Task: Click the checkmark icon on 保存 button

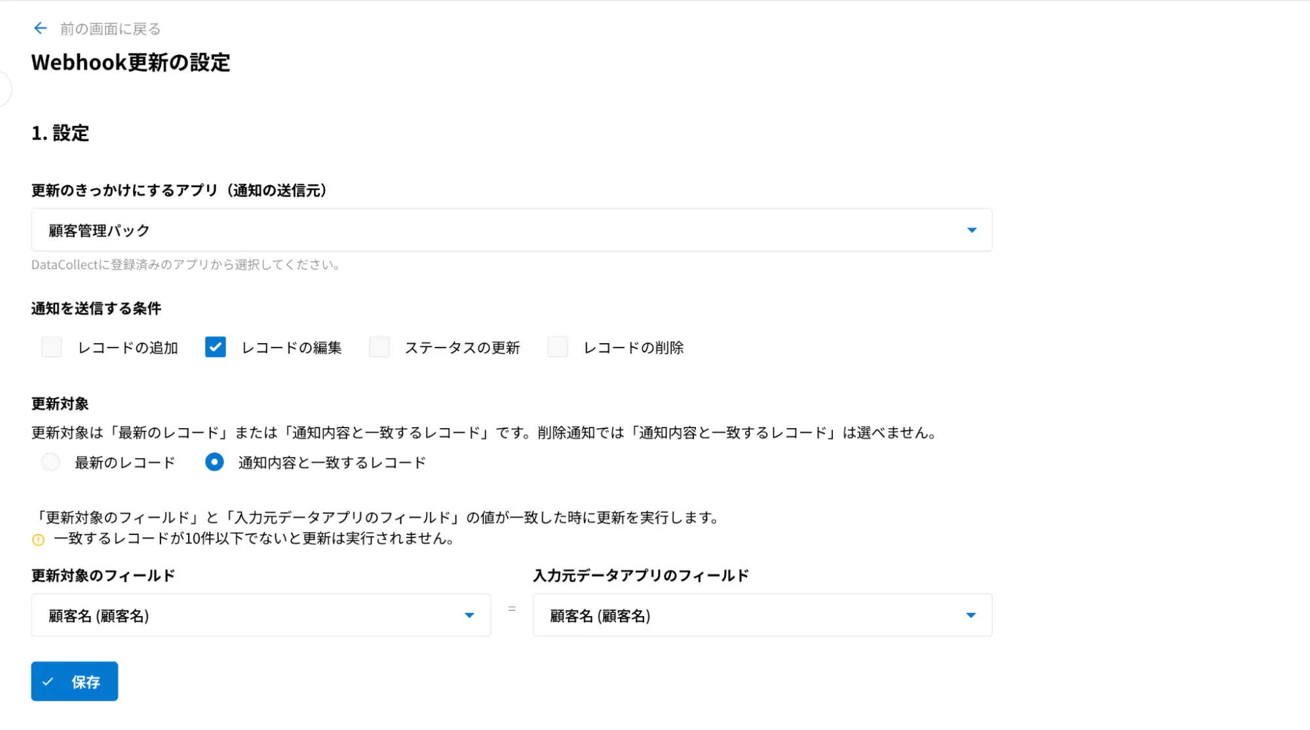Action: (48, 682)
